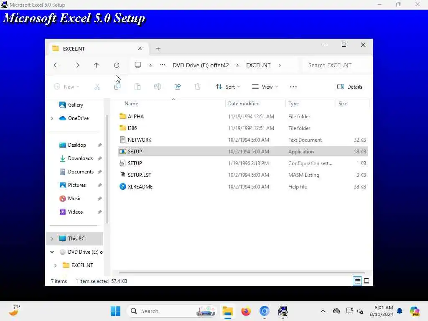Sort by Type column header

pyautogui.click(x=294, y=104)
